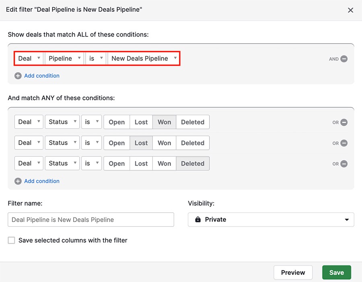
Task: Open the is operator dropdown in the Pipeline row
Action: tap(95, 58)
